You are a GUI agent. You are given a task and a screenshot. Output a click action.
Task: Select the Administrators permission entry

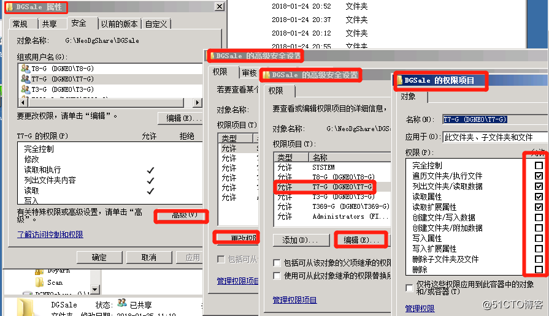(x=332, y=216)
